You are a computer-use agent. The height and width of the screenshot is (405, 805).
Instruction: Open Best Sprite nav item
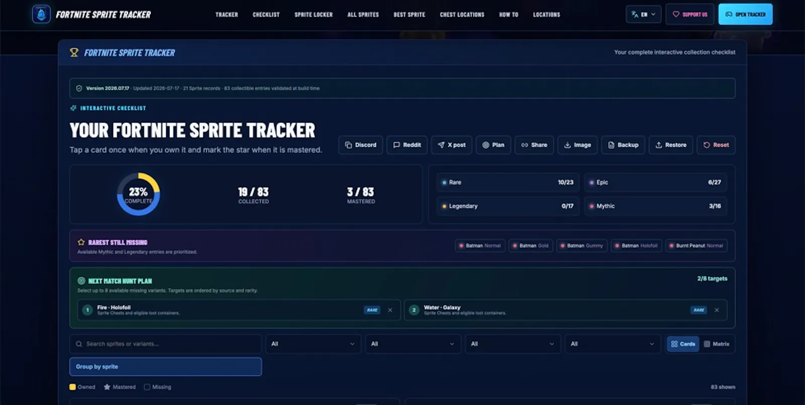[409, 15]
